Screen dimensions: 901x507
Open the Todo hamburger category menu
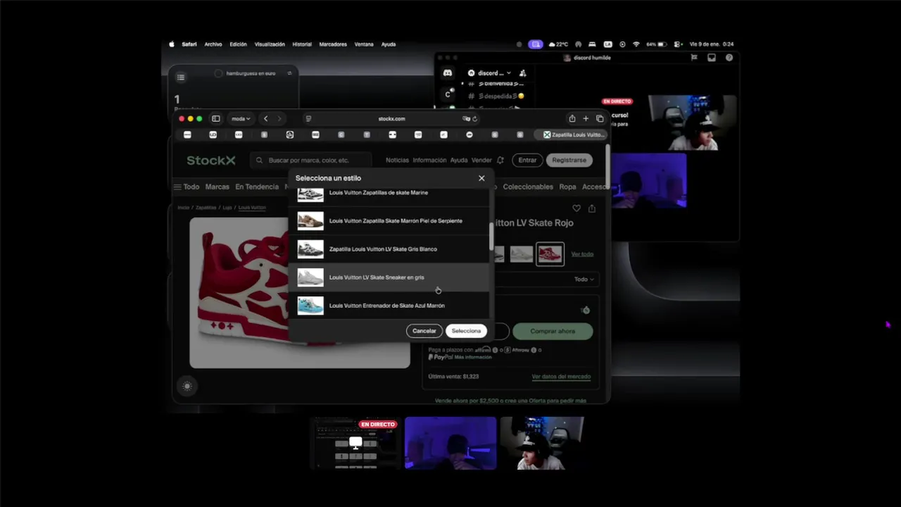tap(187, 187)
